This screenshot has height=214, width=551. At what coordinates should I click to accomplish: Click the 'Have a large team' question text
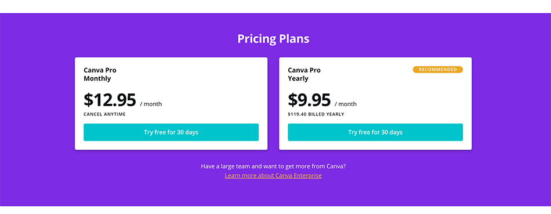coord(273,166)
